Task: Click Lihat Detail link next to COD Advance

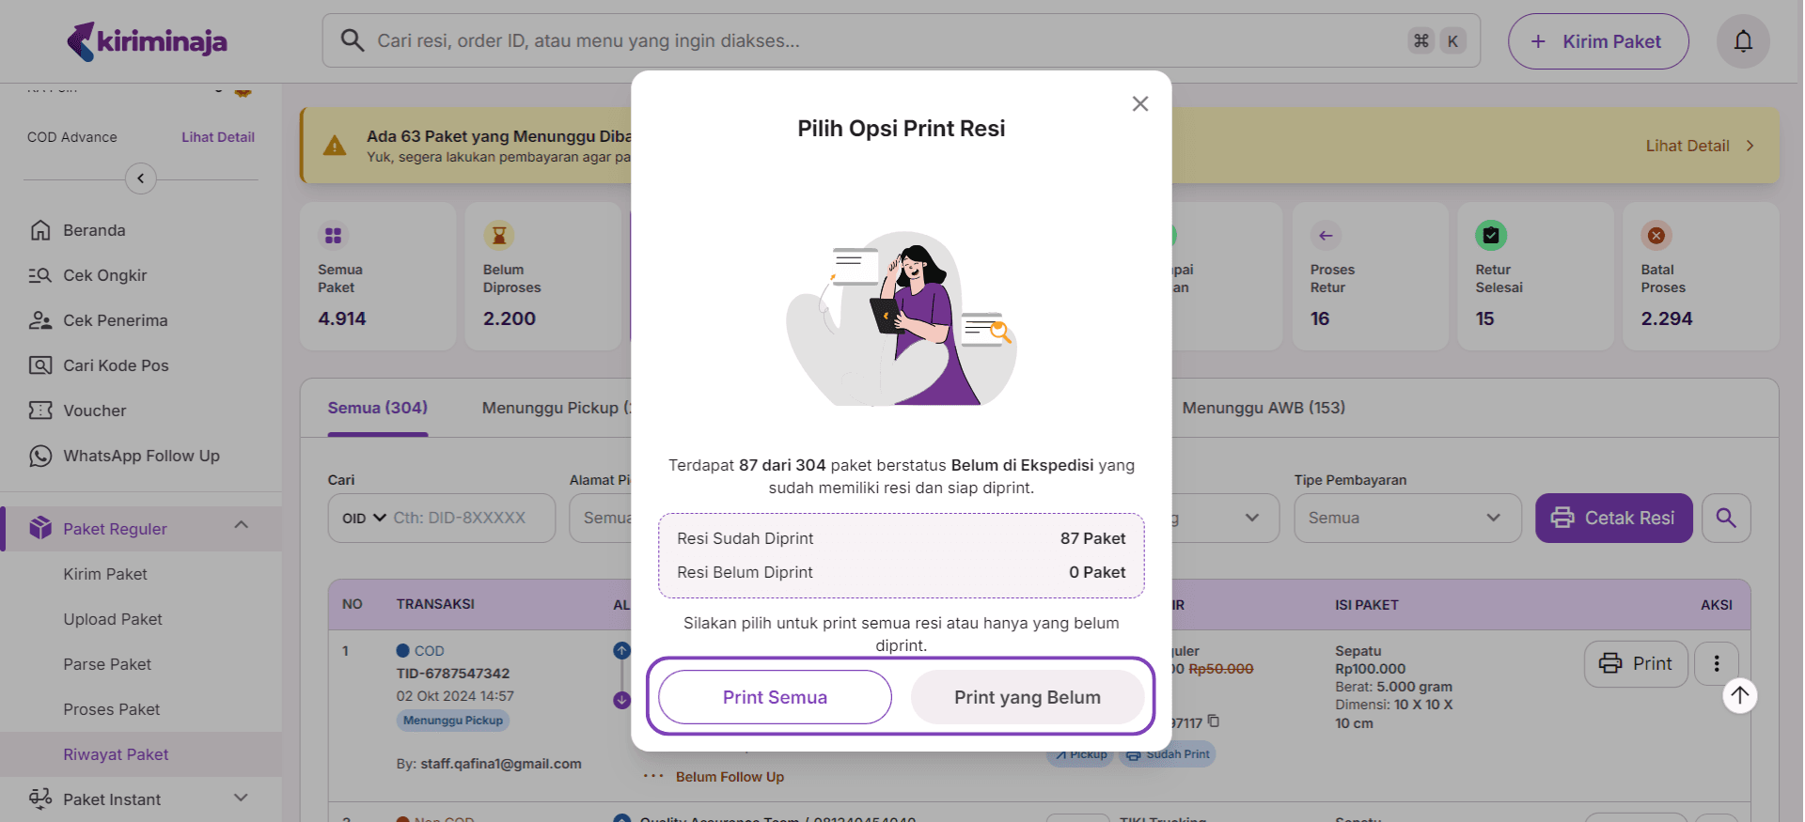Action: point(217,137)
